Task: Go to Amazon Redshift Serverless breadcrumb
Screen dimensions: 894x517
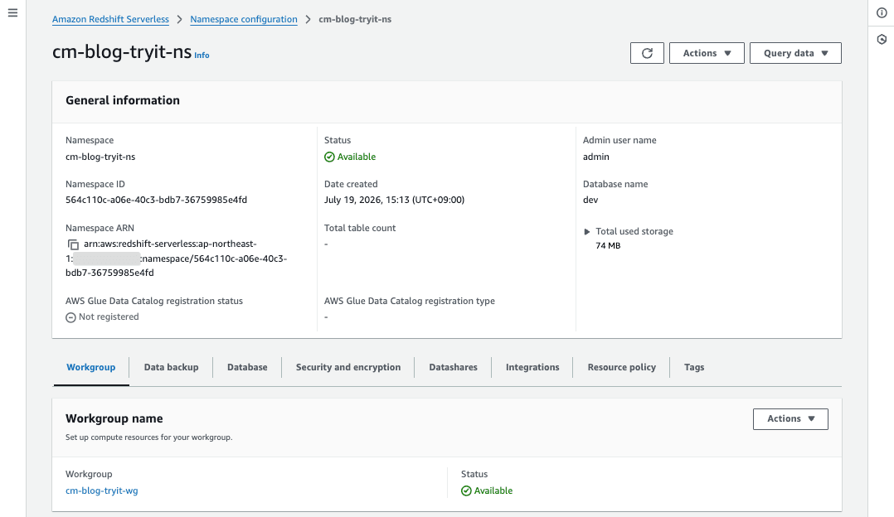Action: click(x=110, y=19)
